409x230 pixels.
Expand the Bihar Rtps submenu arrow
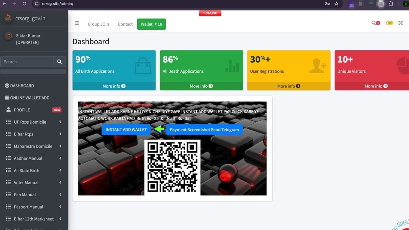tap(60, 134)
